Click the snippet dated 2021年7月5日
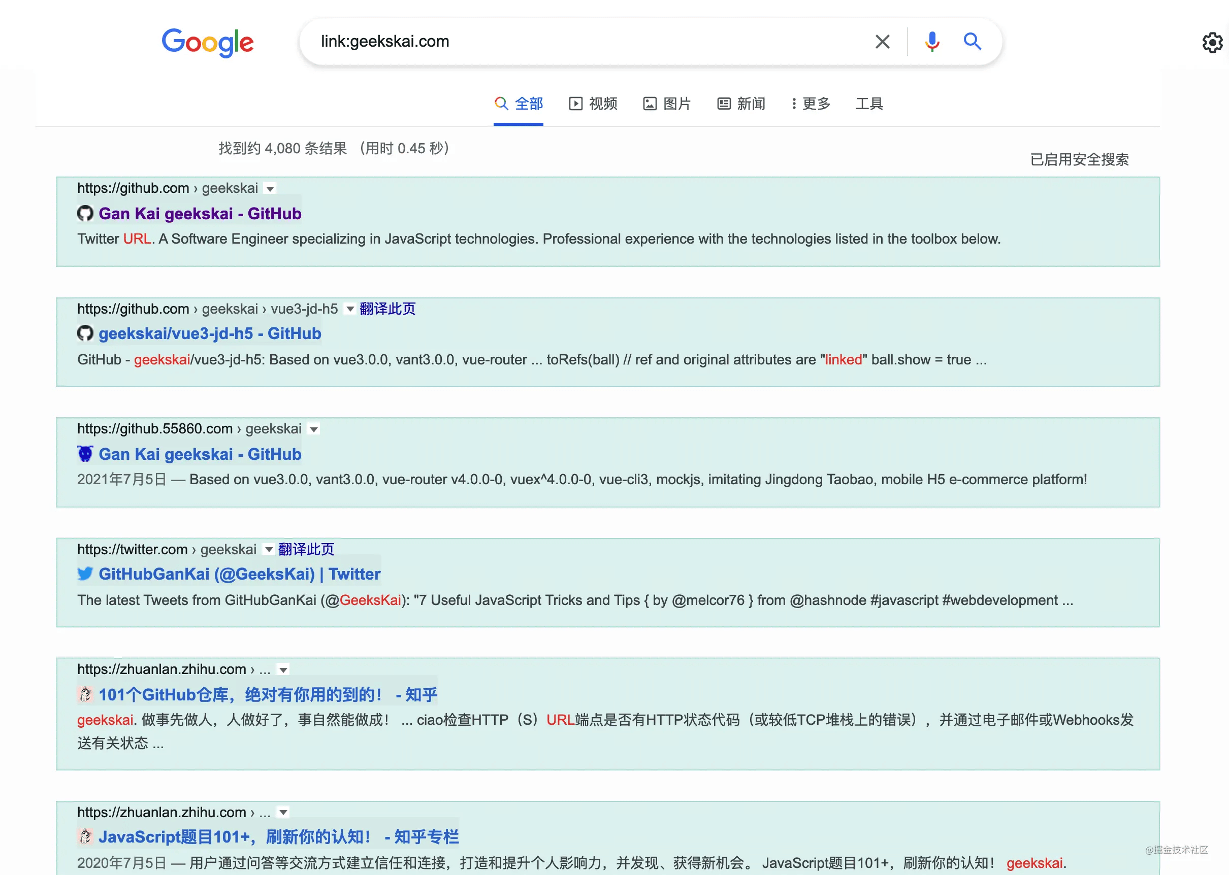Image resolution: width=1229 pixels, height=875 pixels. (x=582, y=480)
